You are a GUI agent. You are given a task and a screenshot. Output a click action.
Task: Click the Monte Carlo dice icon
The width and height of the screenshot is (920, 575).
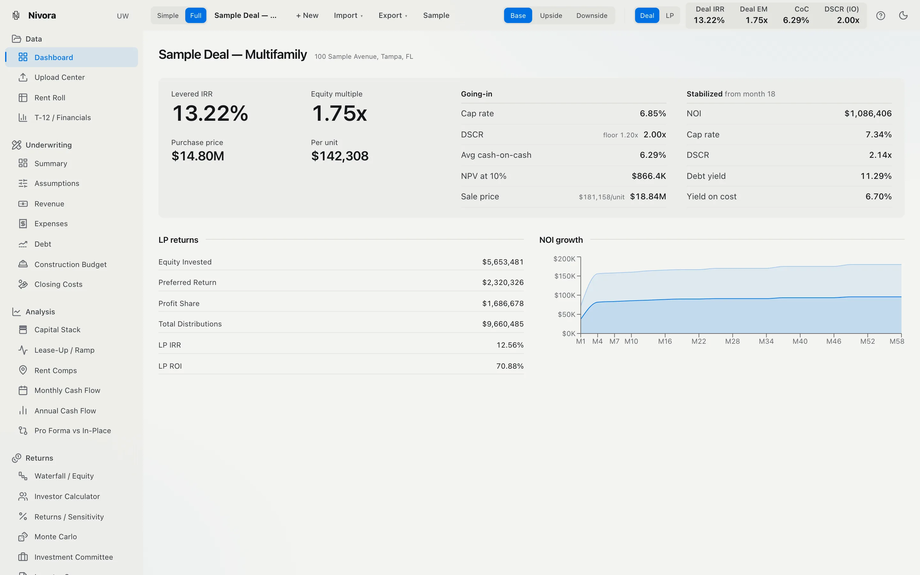23,537
